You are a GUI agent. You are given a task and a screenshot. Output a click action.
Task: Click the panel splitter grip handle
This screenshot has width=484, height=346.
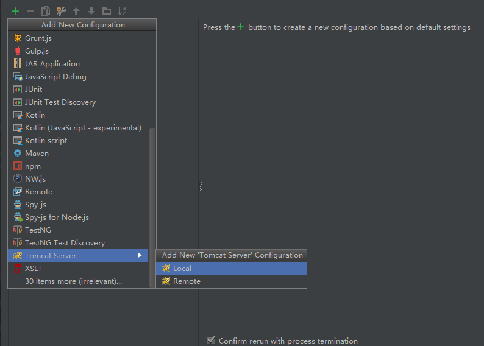(201, 186)
